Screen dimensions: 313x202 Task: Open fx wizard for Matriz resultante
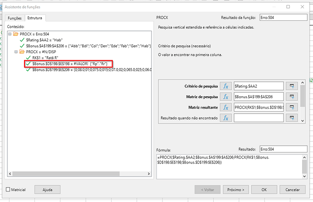point(226,107)
